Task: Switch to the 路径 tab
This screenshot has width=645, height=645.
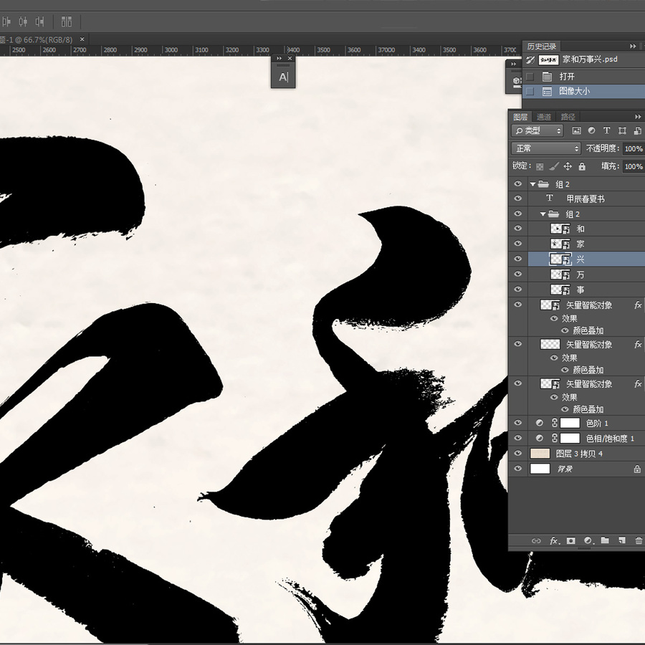Action: click(x=568, y=117)
